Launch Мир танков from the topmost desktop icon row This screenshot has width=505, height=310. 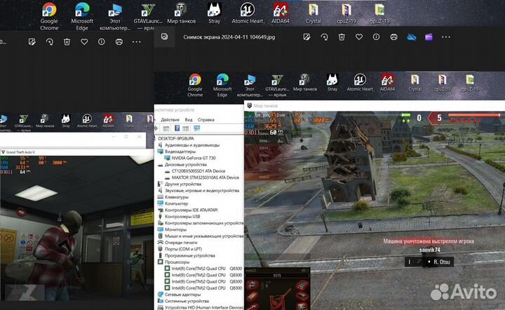182,13
